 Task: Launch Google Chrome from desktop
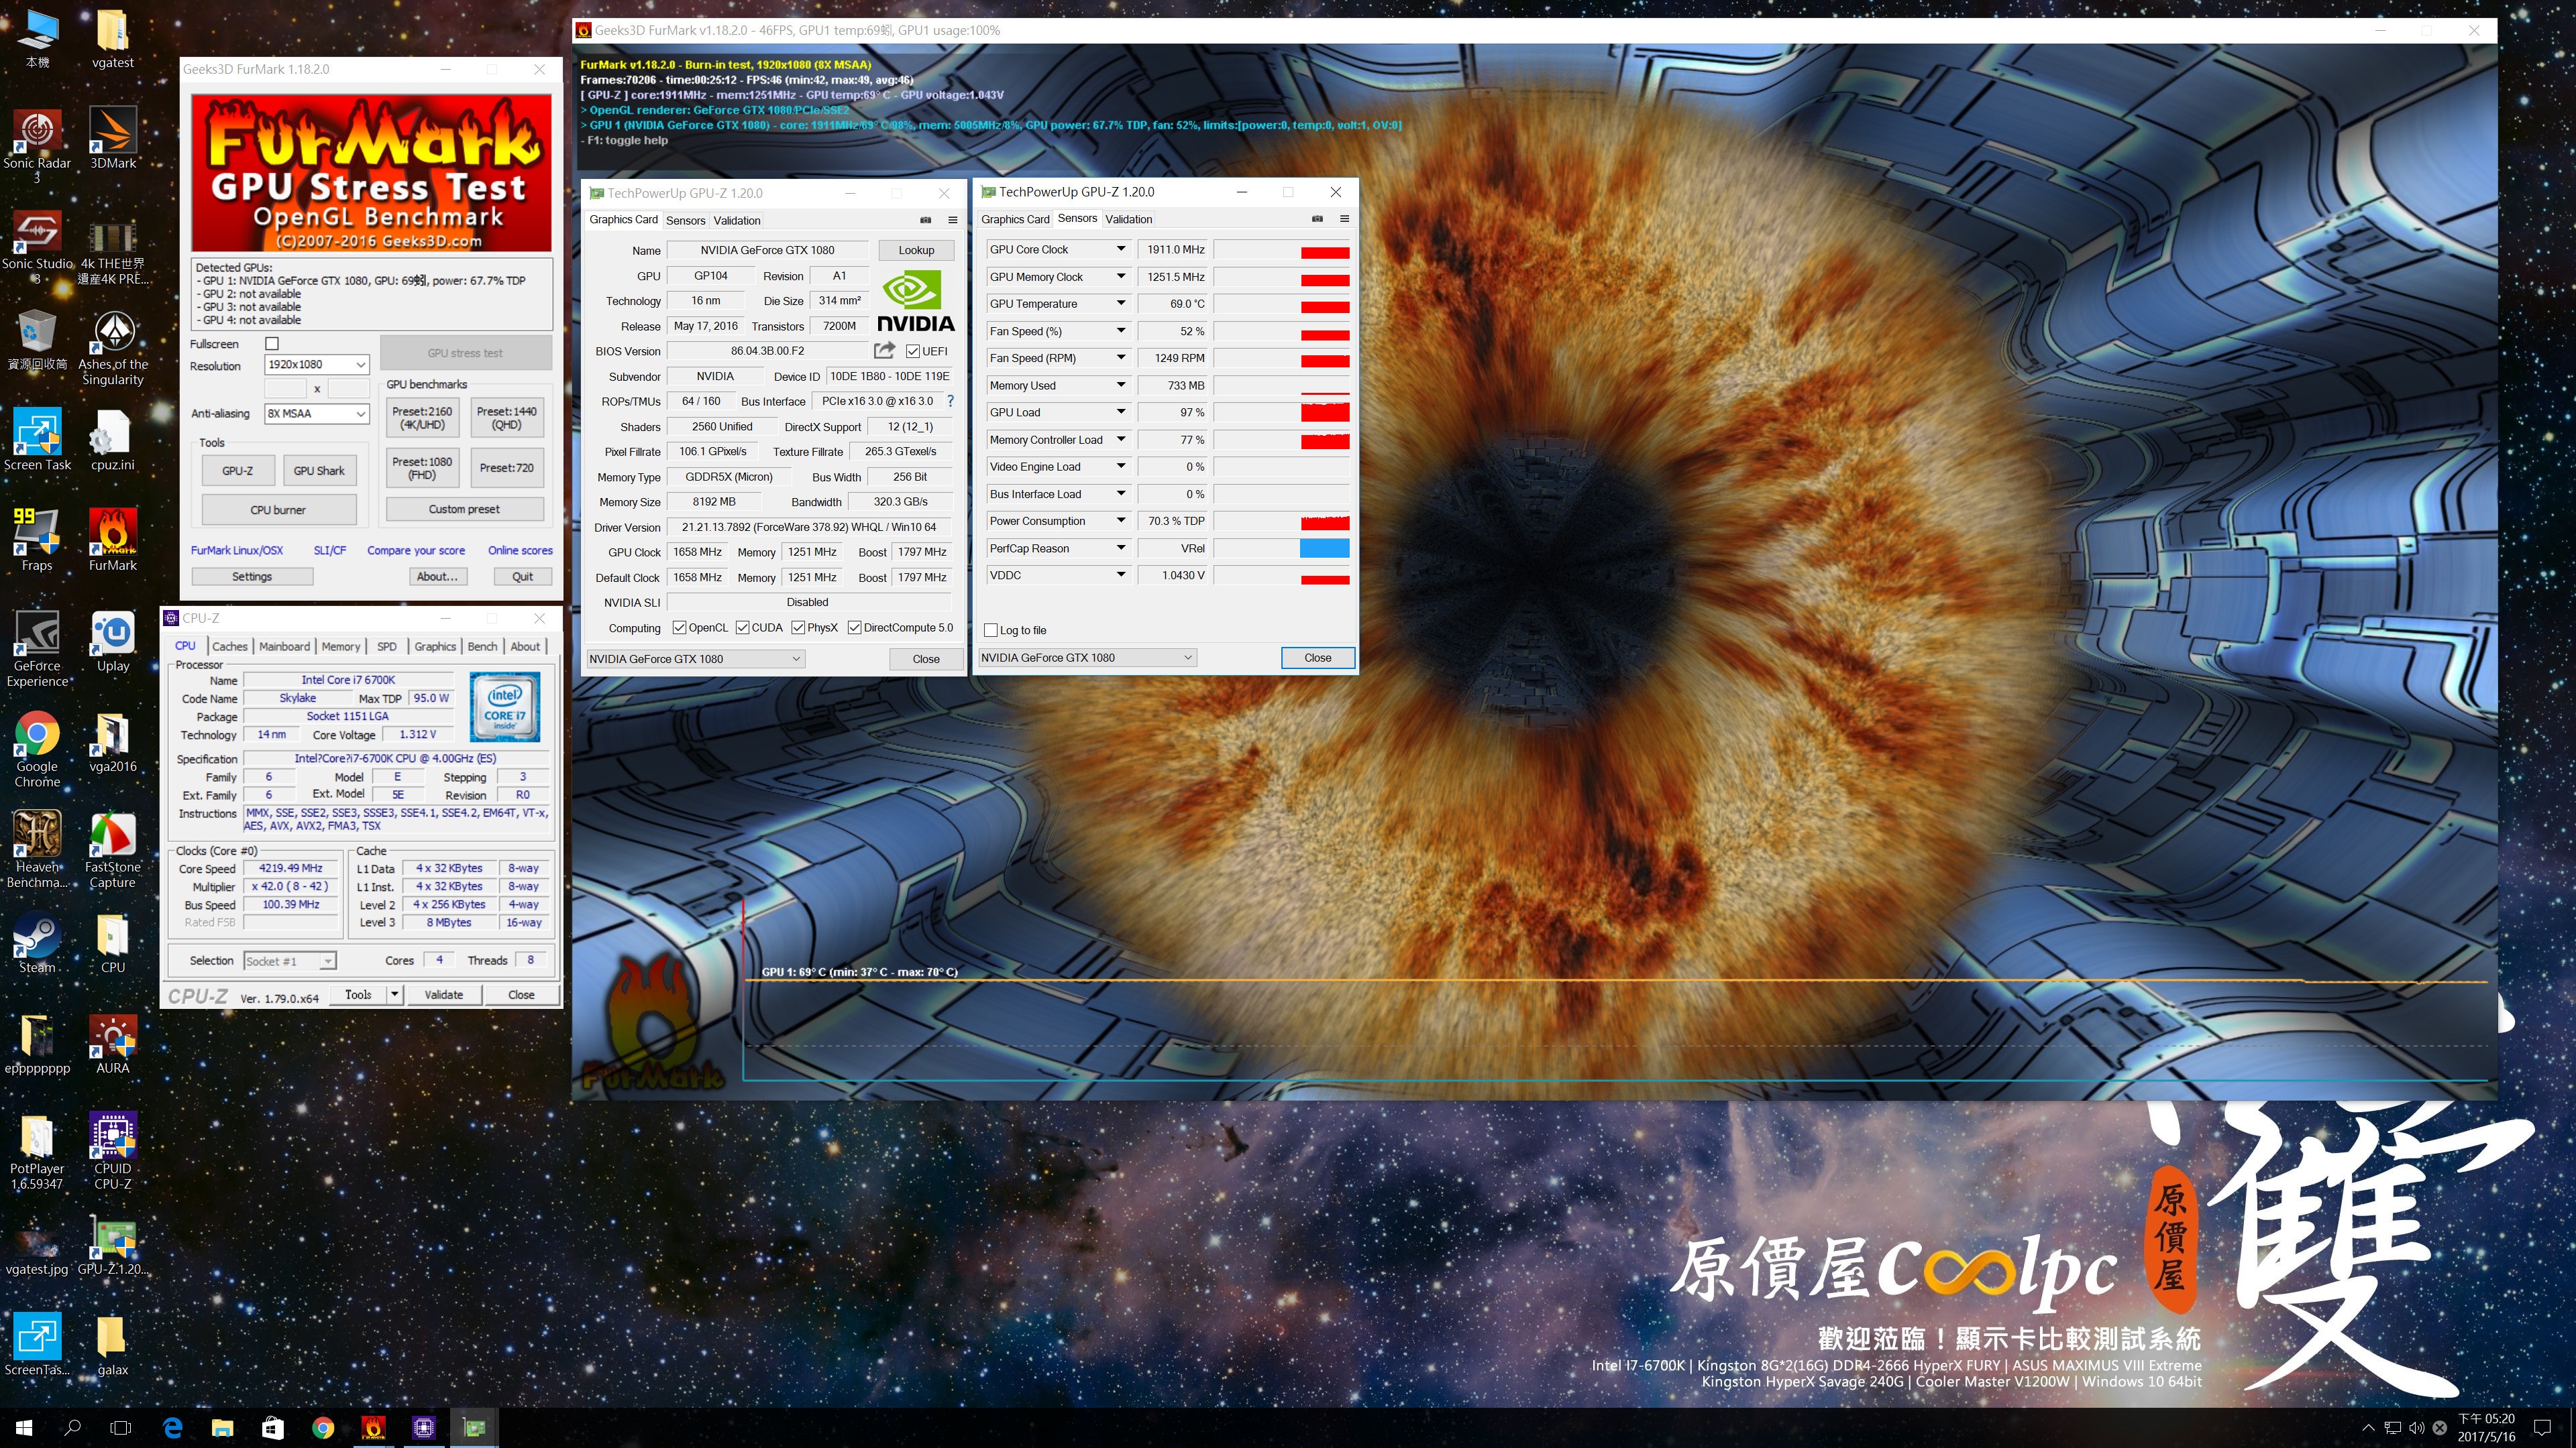click(x=37, y=751)
